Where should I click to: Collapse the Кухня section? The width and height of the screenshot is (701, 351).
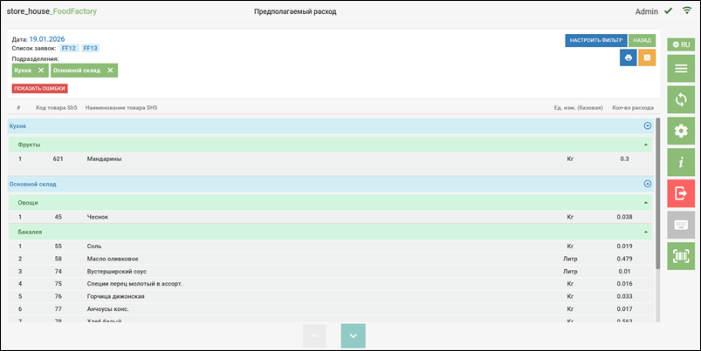(647, 125)
